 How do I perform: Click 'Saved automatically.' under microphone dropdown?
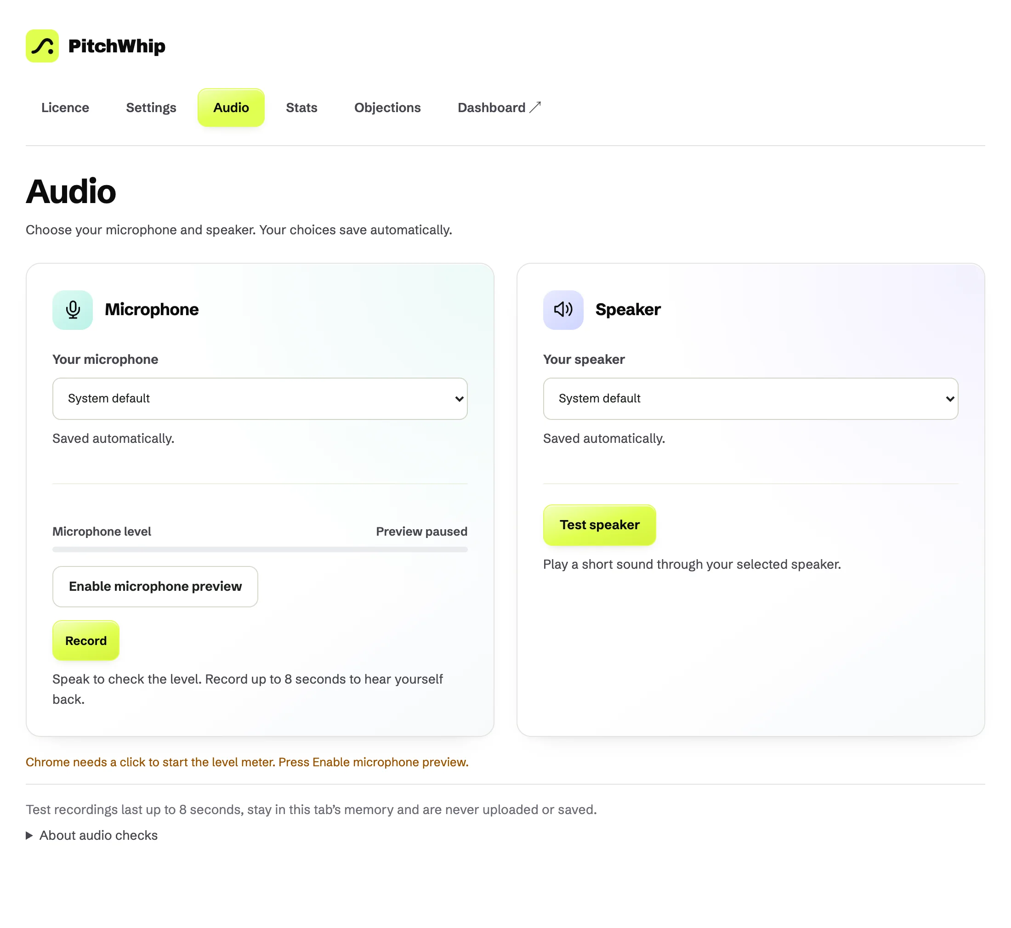tap(114, 438)
